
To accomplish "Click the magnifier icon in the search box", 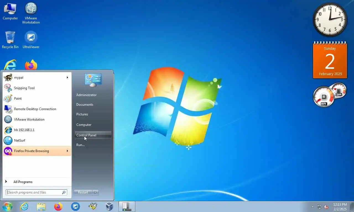I will point(64,192).
